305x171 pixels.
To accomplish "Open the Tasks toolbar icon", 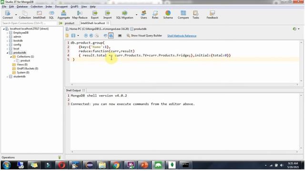I will 196,15.
